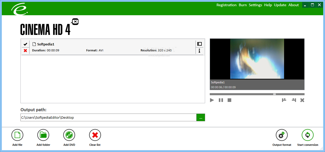
Task: Open the Update menu
Action: point(280,5)
